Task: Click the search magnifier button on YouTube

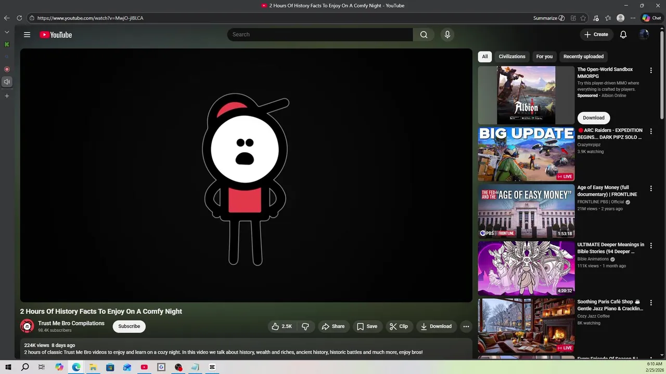Action: pyautogui.click(x=424, y=35)
